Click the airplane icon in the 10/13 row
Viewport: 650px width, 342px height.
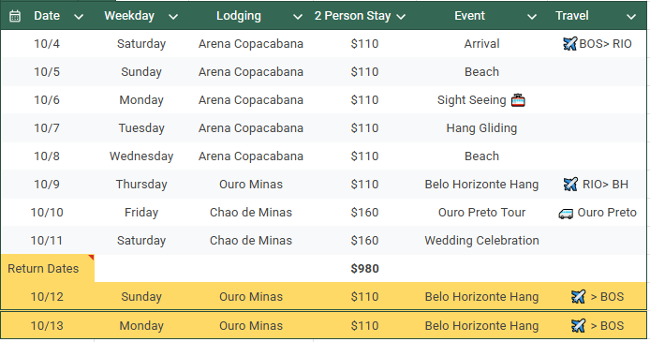578,325
